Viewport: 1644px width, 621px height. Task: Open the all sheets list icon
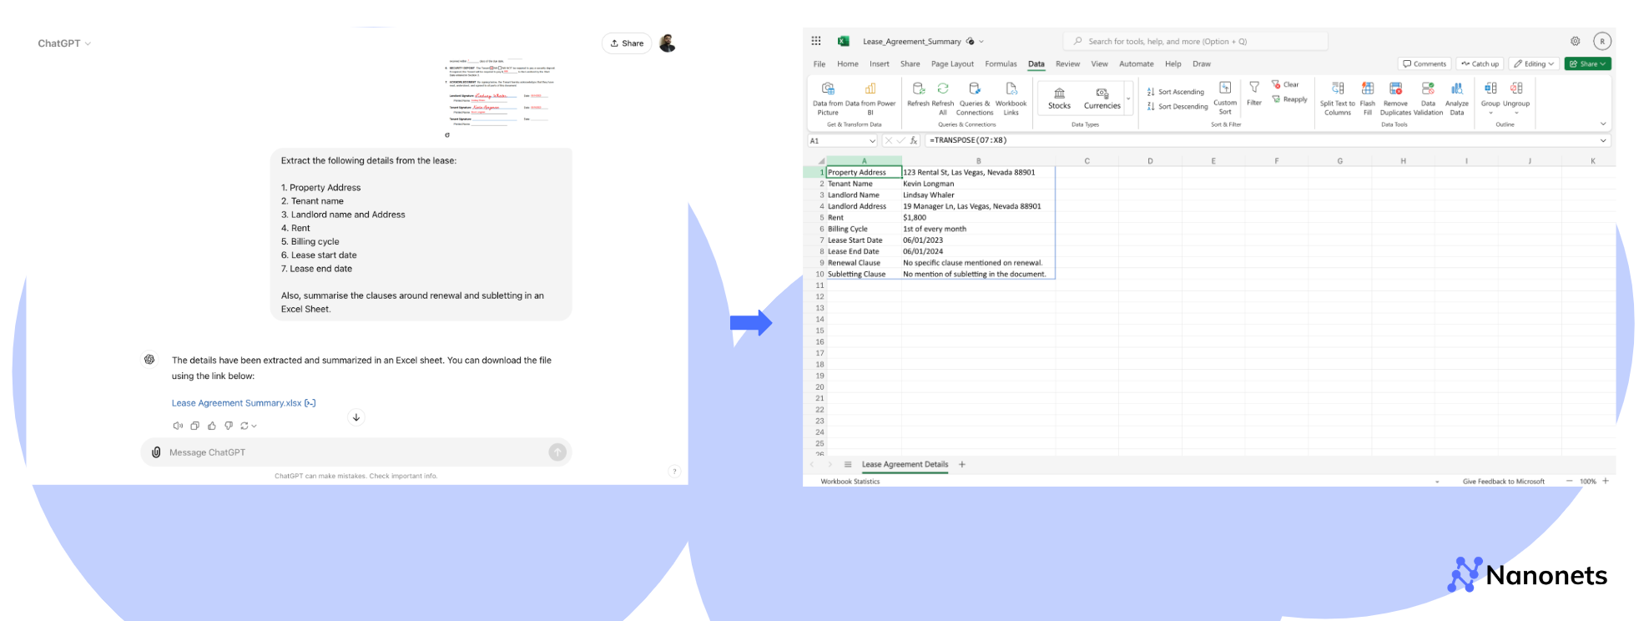click(848, 464)
